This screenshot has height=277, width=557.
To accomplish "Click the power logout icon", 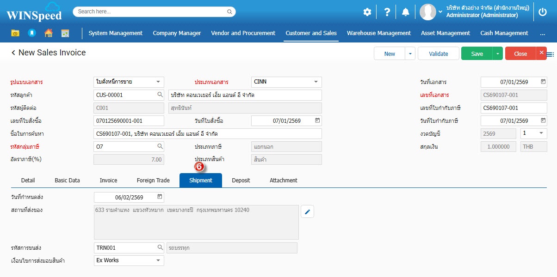I will pyautogui.click(x=543, y=12).
